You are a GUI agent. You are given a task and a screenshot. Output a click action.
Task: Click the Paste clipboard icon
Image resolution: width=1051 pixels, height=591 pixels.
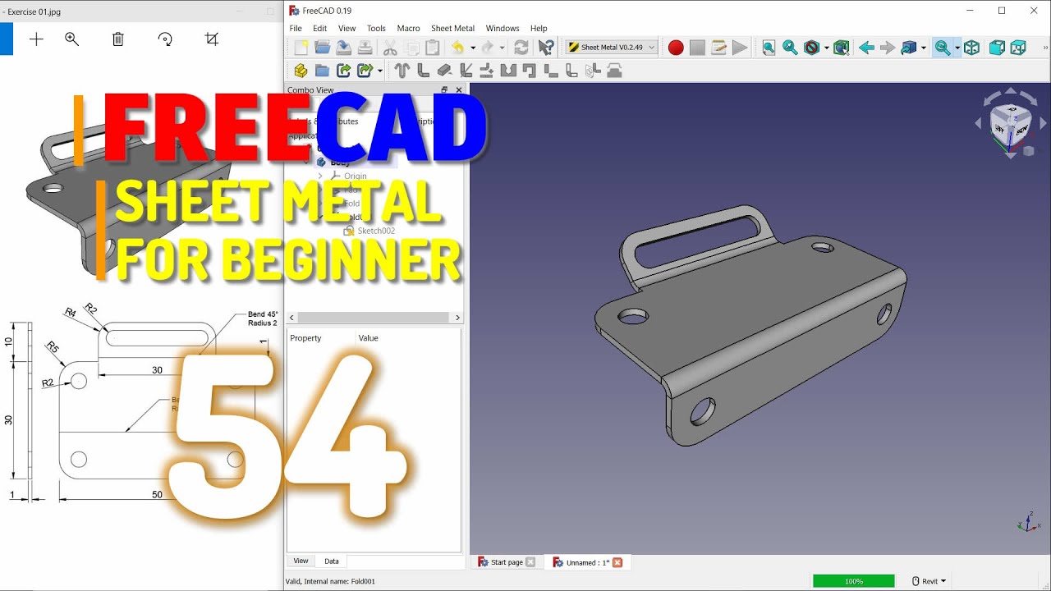(433, 48)
